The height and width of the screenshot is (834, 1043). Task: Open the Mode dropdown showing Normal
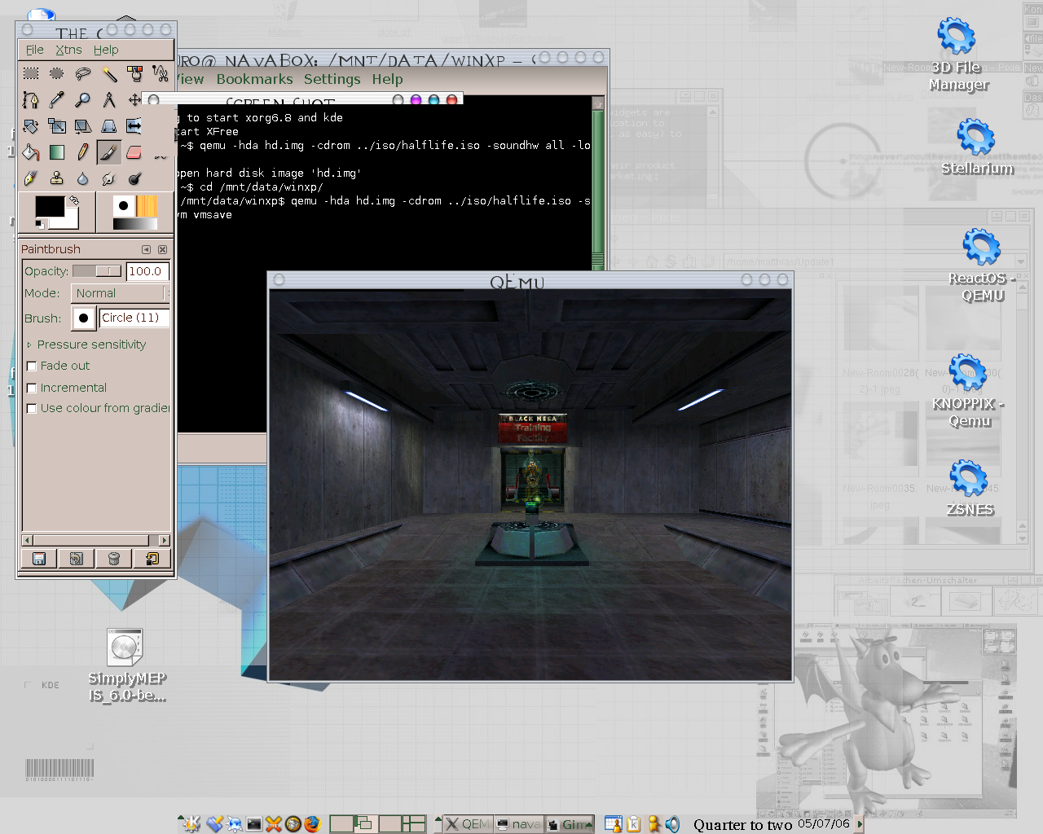click(x=119, y=293)
